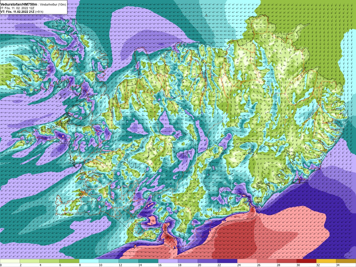
Task: Click the legend value '8'
Action: click(80, 265)
